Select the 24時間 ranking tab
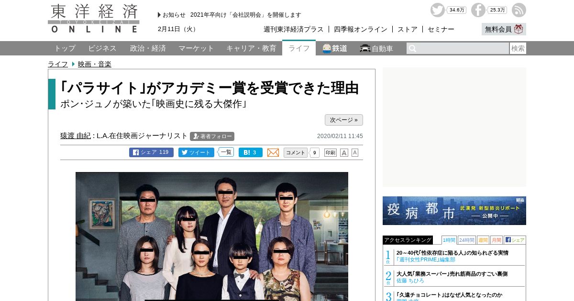The width and height of the screenshot is (574, 301). [467, 240]
